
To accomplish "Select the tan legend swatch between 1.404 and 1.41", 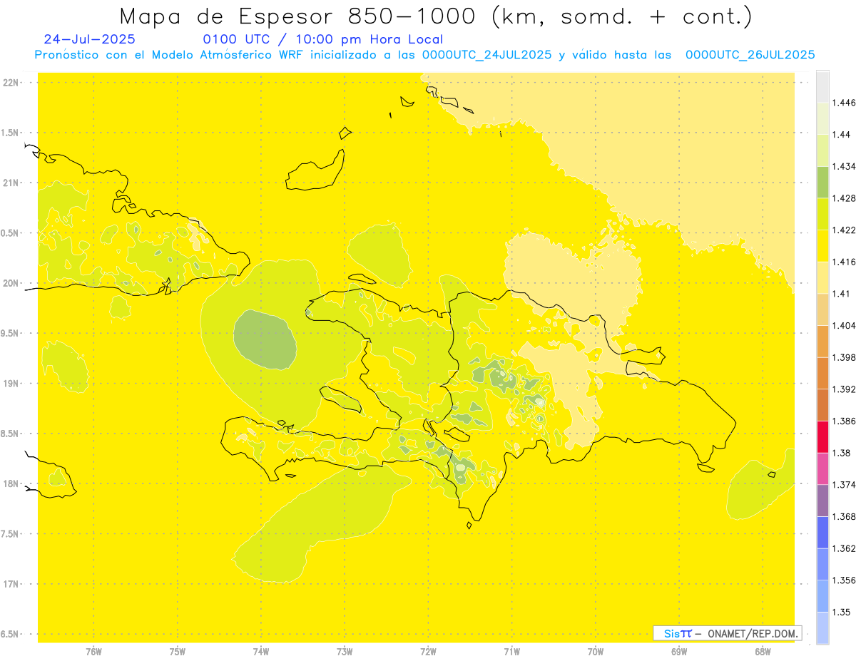I will pyautogui.click(x=822, y=309).
